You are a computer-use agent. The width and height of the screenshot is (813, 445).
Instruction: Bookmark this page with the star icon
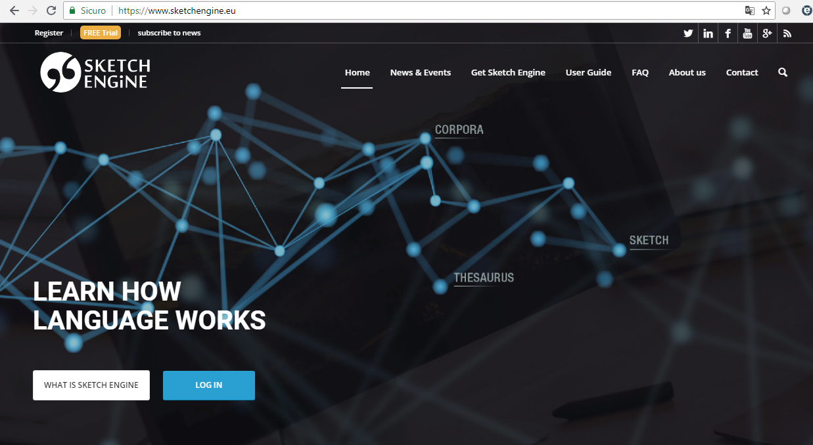[766, 11]
